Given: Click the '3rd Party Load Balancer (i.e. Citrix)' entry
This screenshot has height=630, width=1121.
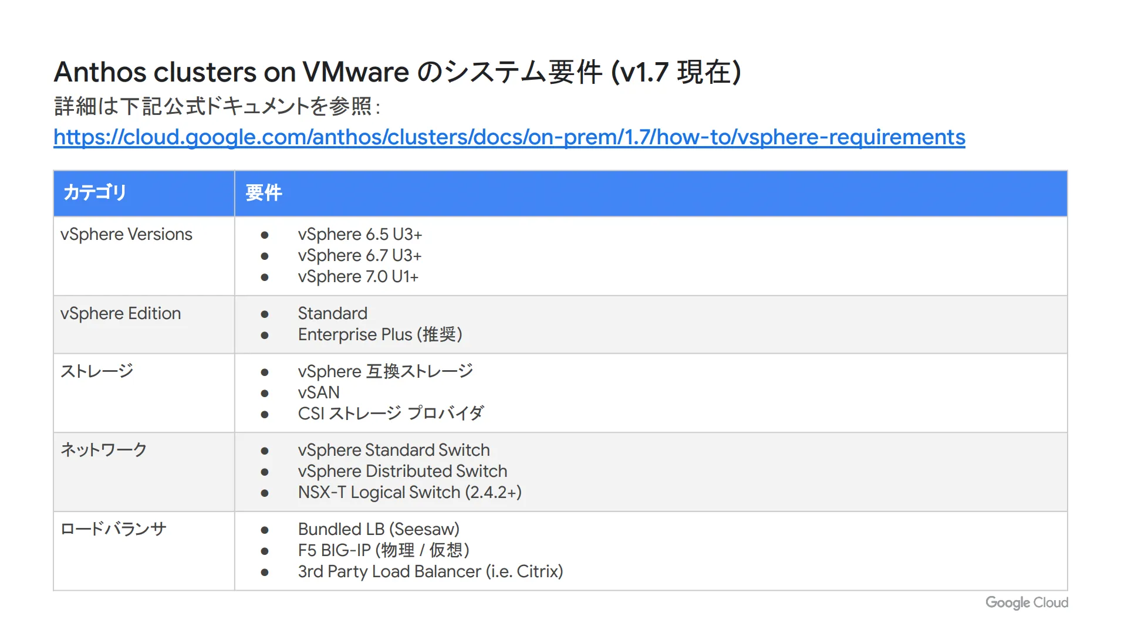Looking at the screenshot, I should tap(430, 572).
